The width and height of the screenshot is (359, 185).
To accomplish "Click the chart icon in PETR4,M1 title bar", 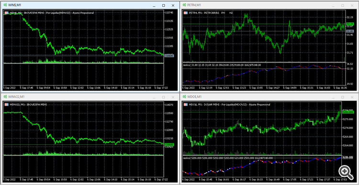I will 184,5.
